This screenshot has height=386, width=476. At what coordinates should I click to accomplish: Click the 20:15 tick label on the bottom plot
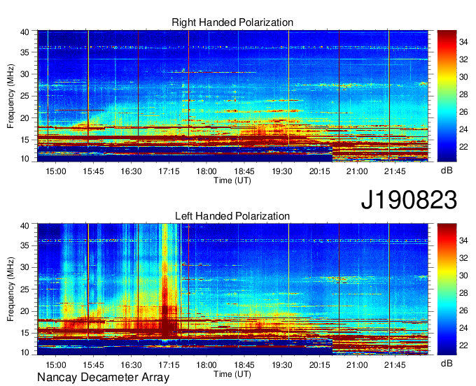pos(319,365)
